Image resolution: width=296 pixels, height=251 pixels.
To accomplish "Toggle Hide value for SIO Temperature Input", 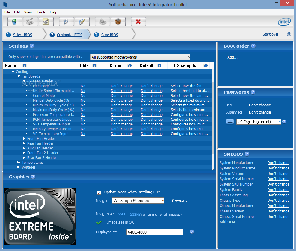I will point(83,124).
